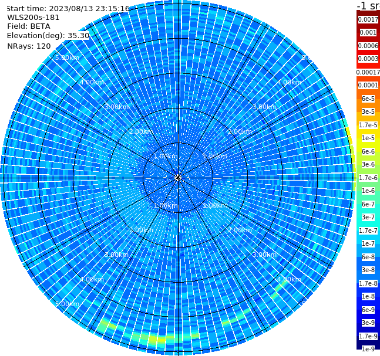This screenshot has width=380, height=356.
Task: Click the Field: BETA label
Action: [29, 26]
